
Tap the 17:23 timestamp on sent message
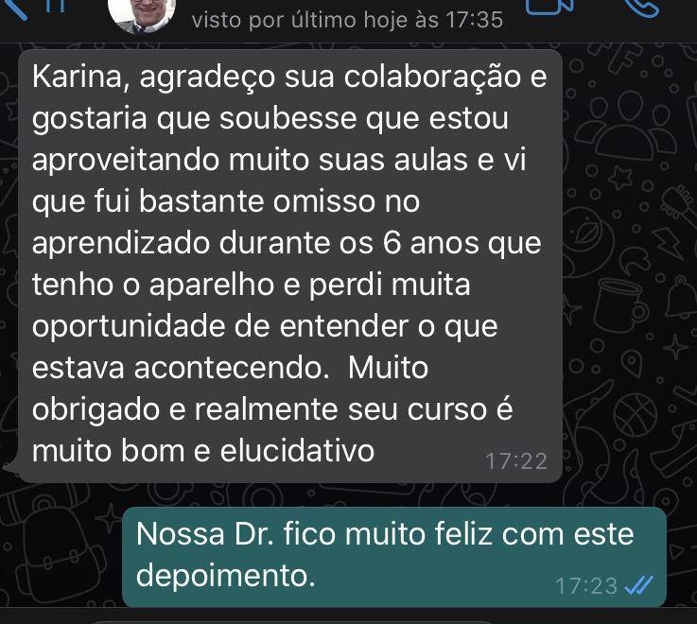point(586,586)
